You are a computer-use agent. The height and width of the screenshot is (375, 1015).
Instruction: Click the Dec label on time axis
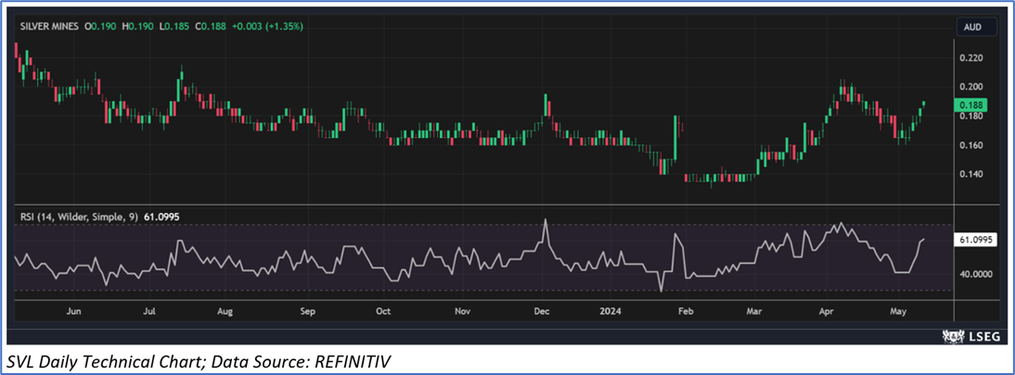pos(542,312)
